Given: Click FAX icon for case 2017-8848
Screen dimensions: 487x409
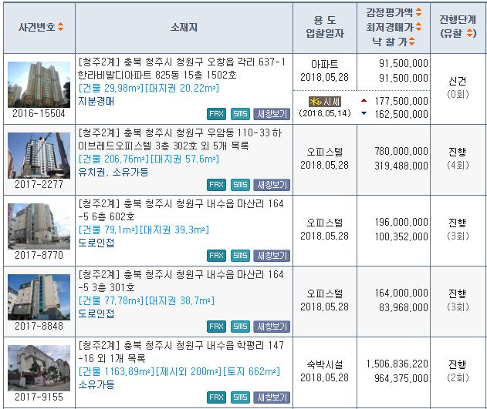Looking at the screenshot, I should [x=217, y=327].
